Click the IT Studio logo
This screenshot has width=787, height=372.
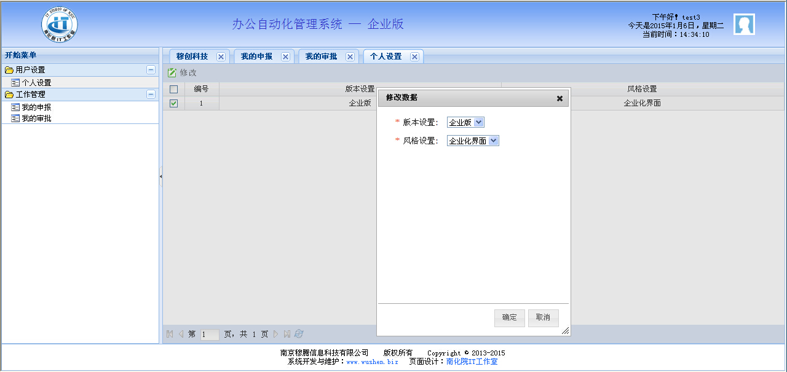[x=60, y=25]
